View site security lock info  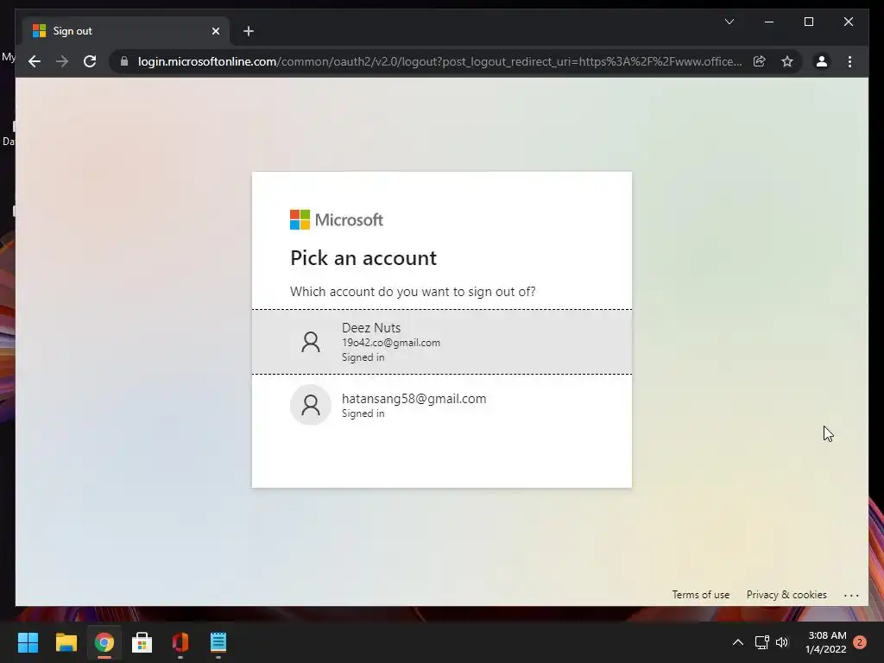[124, 61]
